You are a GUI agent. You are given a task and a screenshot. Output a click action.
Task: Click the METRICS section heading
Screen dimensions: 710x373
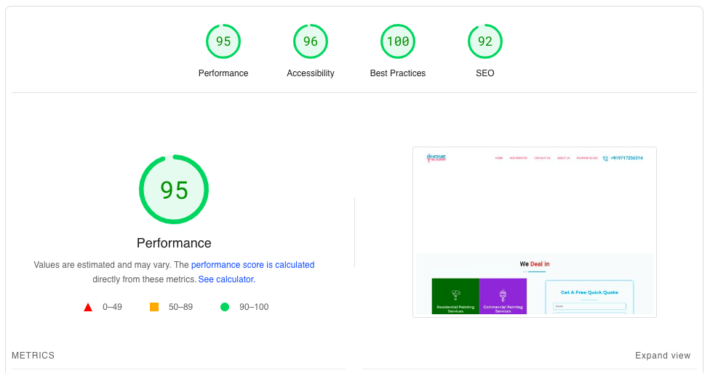click(x=33, y=356)
